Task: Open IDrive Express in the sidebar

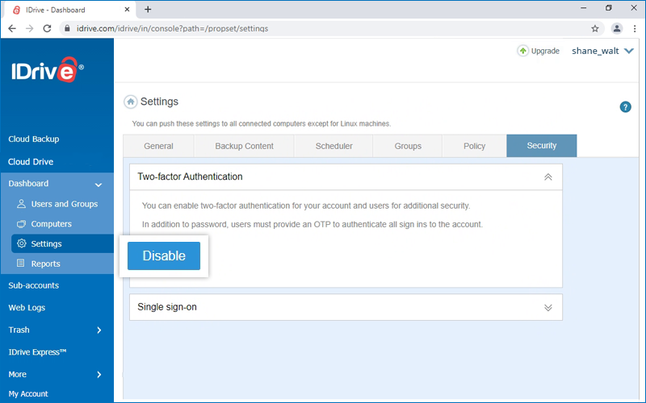Action: click(x=37, y=352)
